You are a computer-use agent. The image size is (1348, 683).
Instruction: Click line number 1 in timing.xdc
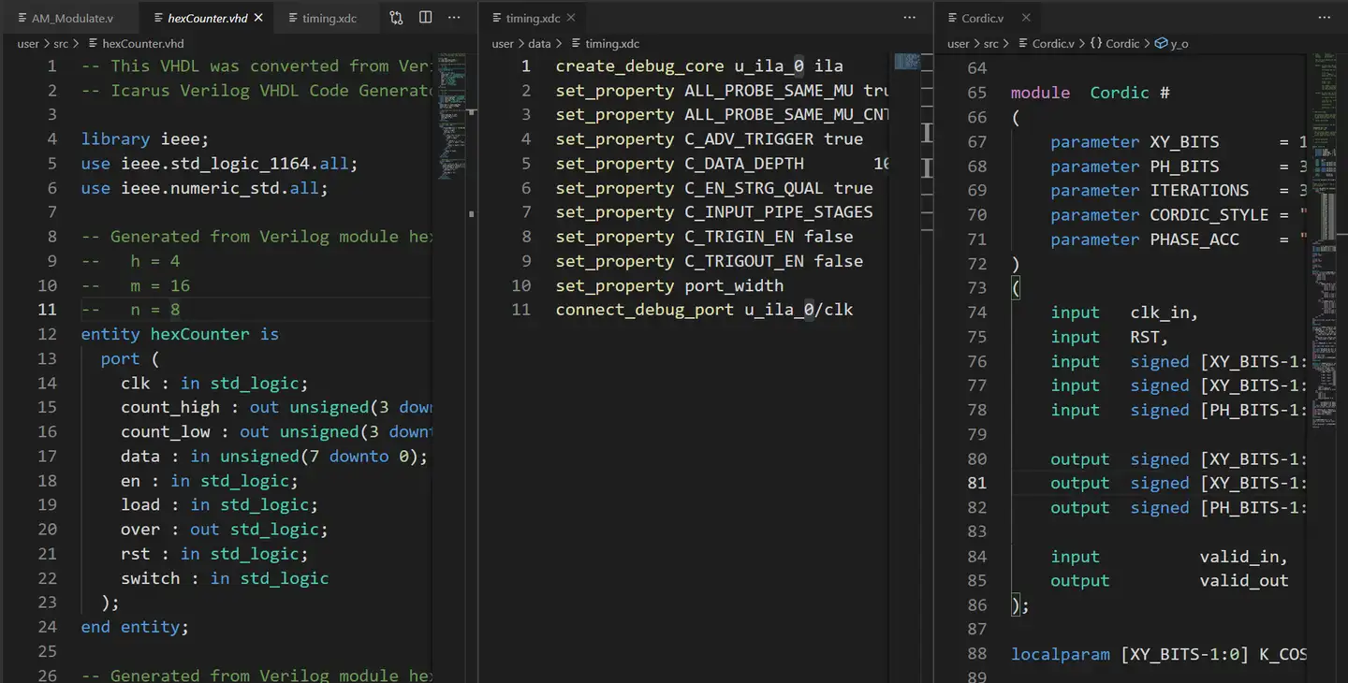526,65
